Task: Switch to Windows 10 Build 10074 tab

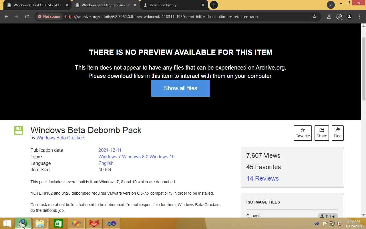Action: pos(37,5)
